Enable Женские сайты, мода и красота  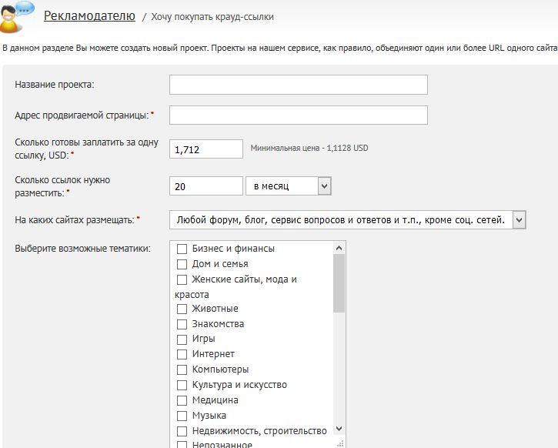coord(182,279)
